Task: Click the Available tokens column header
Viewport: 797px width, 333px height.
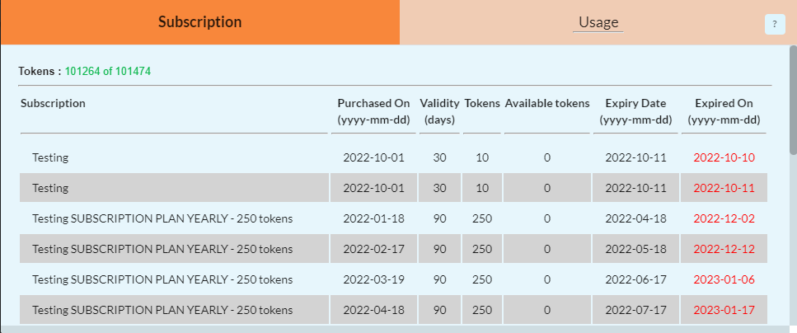Action: tap(547, 104)
